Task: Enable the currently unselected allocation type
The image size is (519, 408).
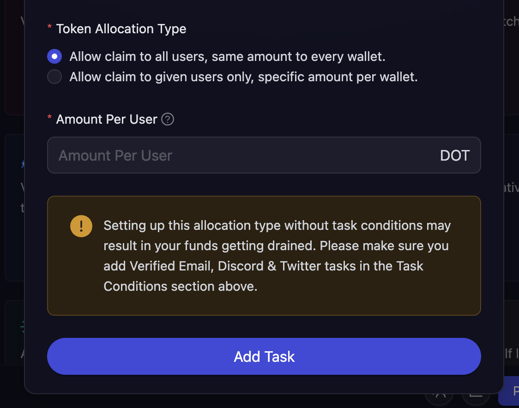Action: pyautogui.click(x=54, y=77)
